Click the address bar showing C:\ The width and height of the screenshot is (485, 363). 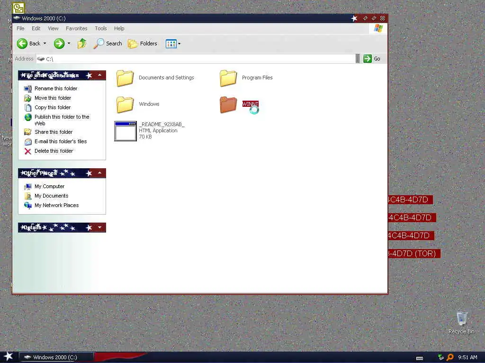pyautogui.click(x=196, y=59)
